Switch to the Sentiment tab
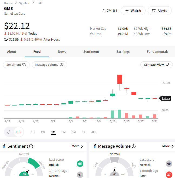Screen dimensions: 175x178 (91, 52)
